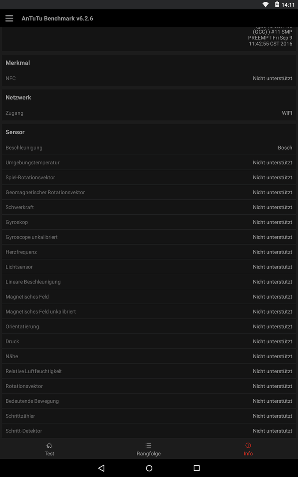Tap the WiFi status icon

point(265,4)
